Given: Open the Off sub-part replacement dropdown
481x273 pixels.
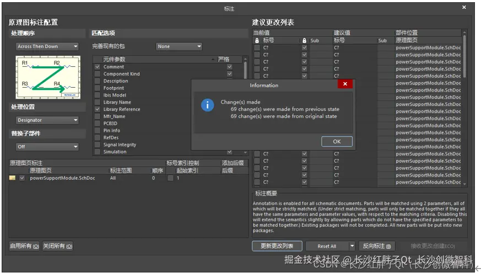Looking at the screenshot, I should [x=47, y=147].
